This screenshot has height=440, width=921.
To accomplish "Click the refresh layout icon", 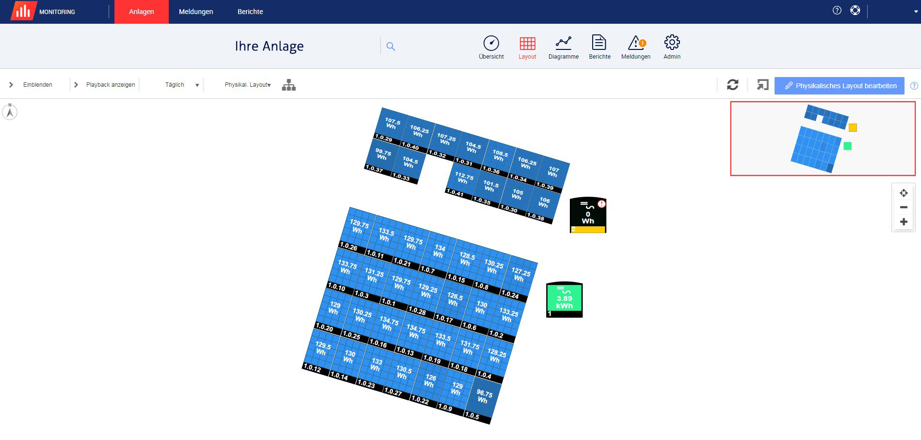I will [x=732, y=85].
